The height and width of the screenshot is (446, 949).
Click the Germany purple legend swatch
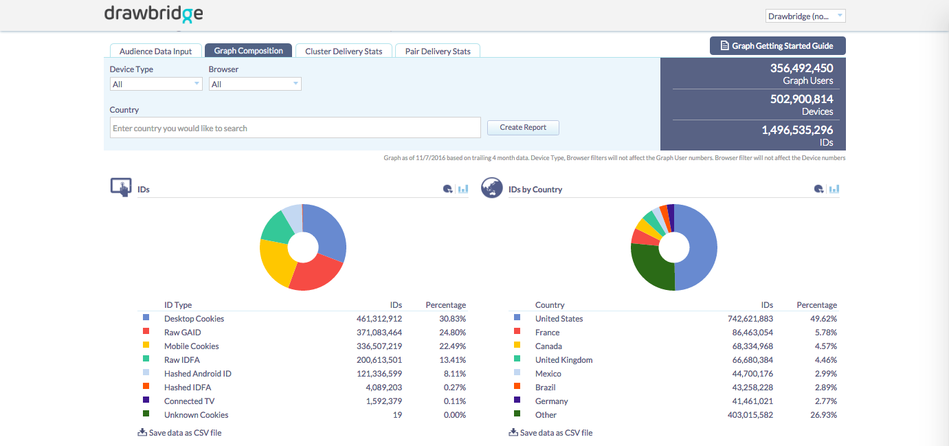(x=517, y=400)
